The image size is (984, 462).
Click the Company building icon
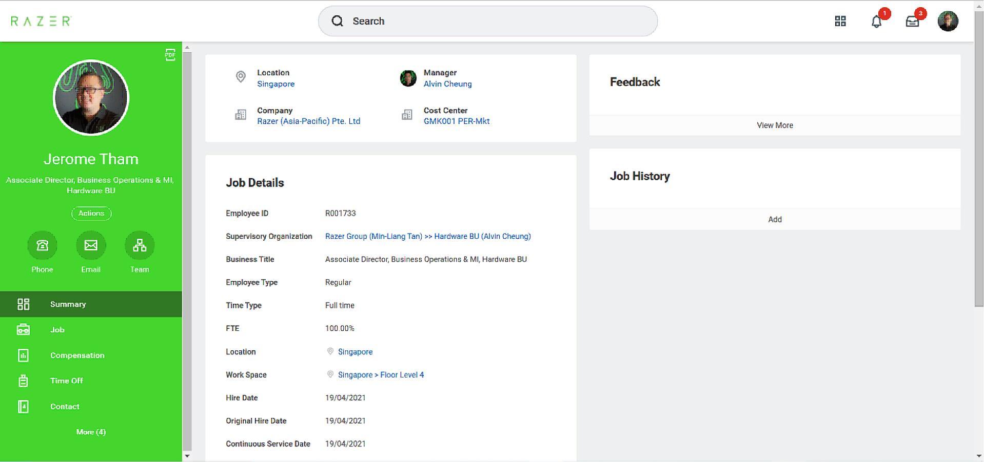241,115
